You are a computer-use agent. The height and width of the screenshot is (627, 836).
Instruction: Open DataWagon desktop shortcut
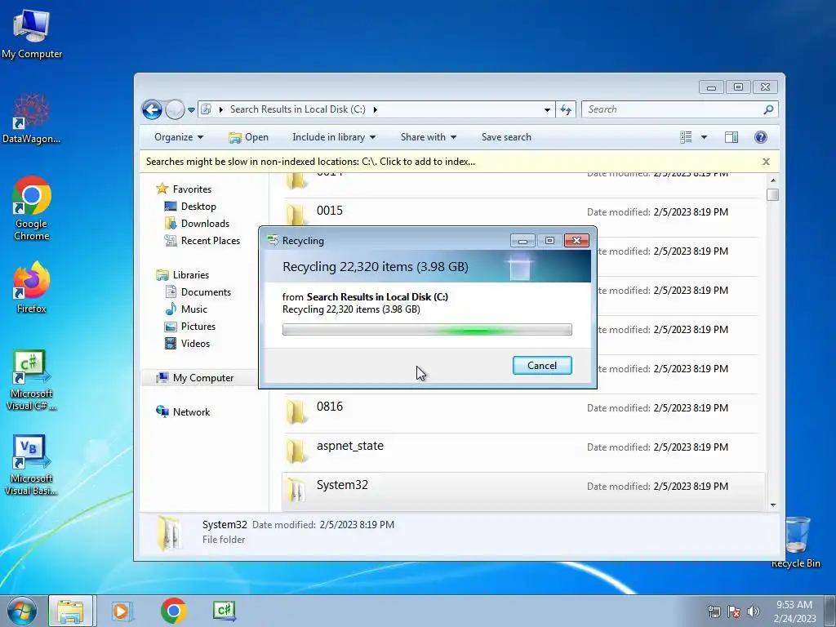pyautogui.click(x=32, y=118)
